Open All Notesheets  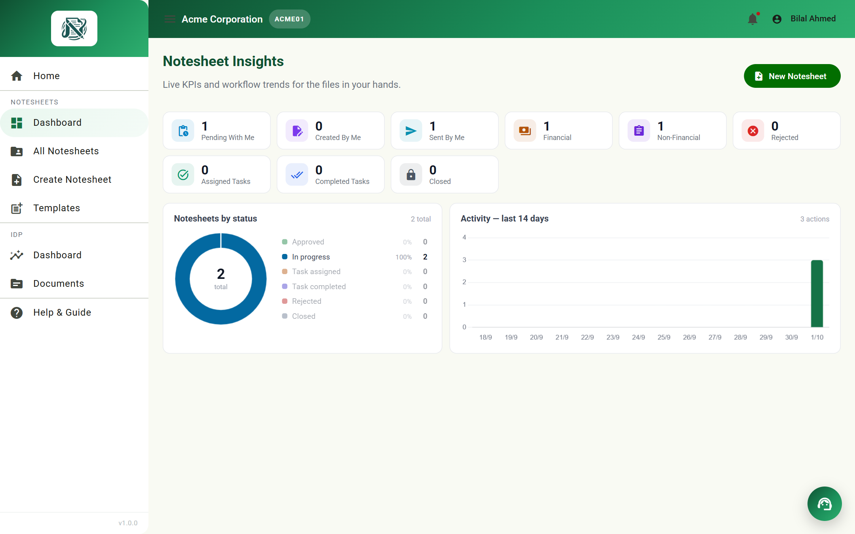pyautogui.click(x=74, y=151)
